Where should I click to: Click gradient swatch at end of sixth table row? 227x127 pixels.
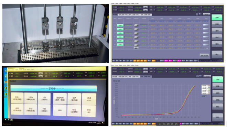206,45
